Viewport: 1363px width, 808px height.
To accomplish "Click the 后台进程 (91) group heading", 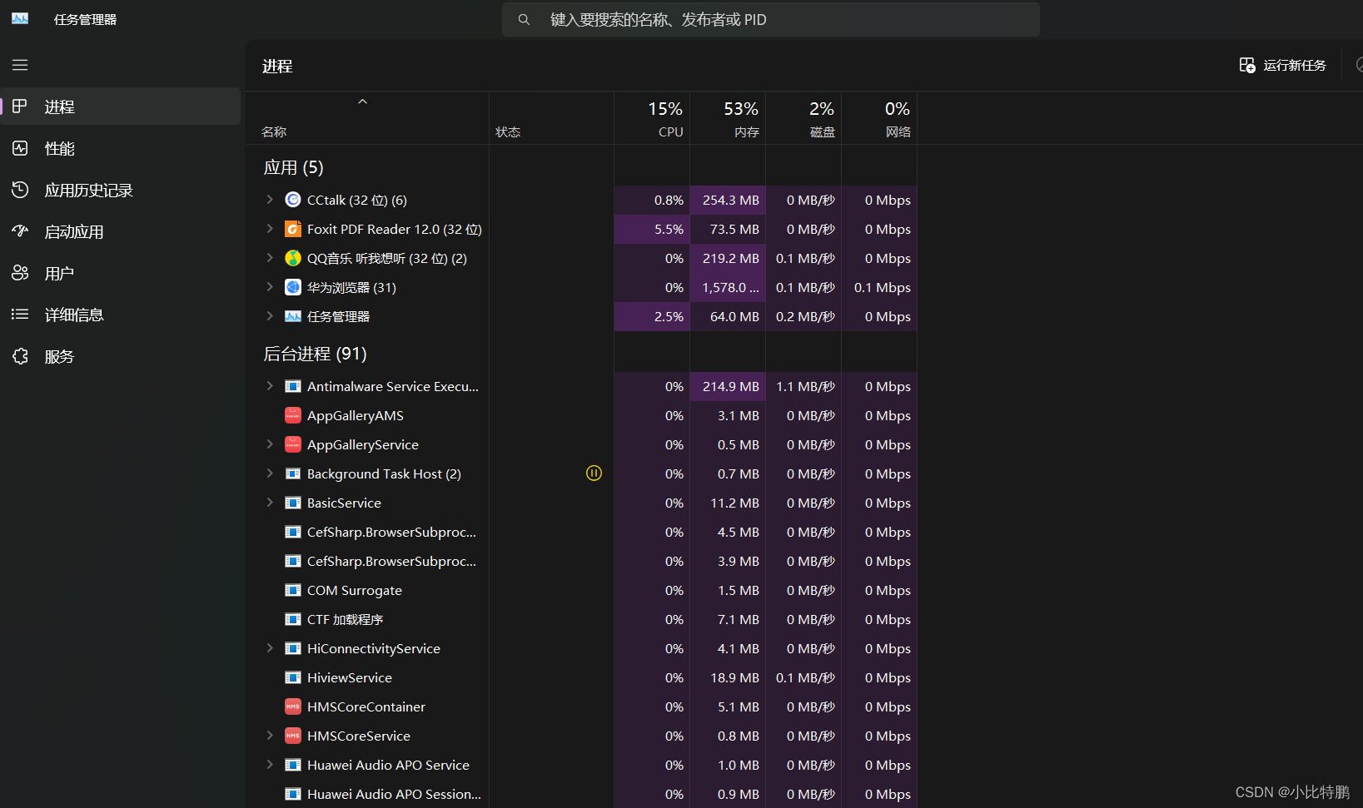I will pos(315,354).
